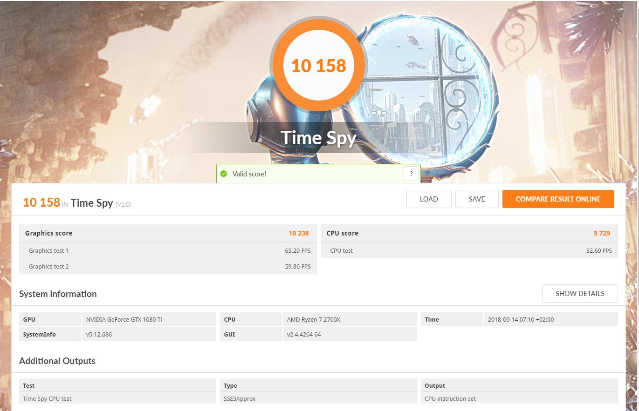The image size is (639, 411).
Task: Click the Output column header
Action: pyautogui.click(x=435, y=385)
